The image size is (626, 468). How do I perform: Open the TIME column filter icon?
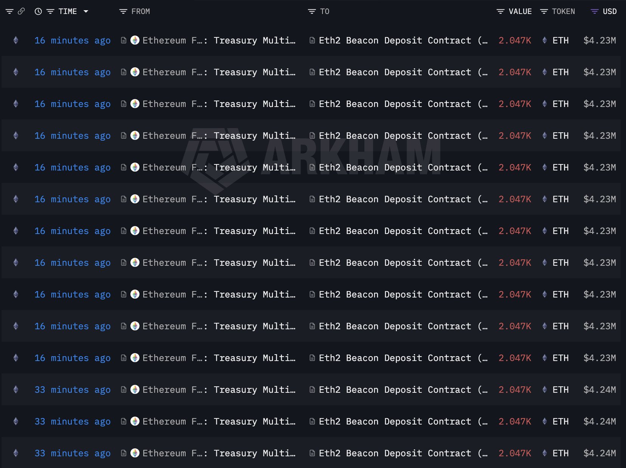tap(50, 12)
